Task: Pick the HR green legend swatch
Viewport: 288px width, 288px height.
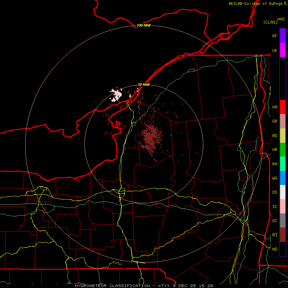Action: click(x=283, y=150)
